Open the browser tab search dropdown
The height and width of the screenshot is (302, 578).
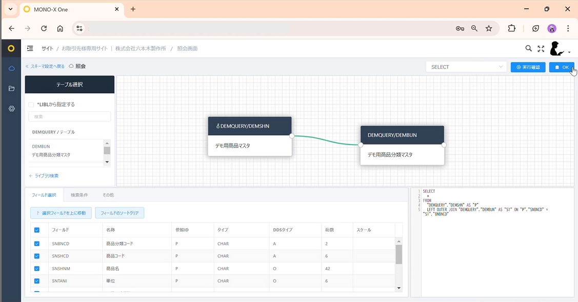(x=10, y=9)
